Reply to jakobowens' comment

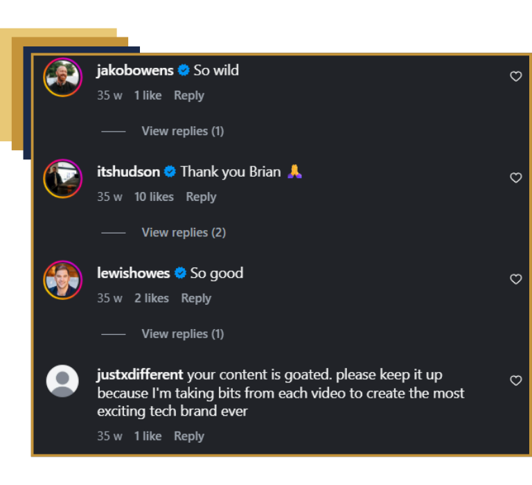pyautogui.click(x=189, y=96)
